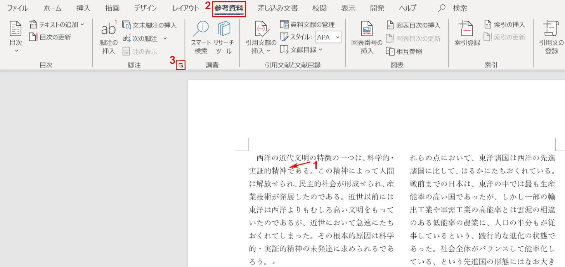The height and width of the screenshot is (267, 565).
Task: Expand the 次の脚注 dropdown arrow
Action: (165, 38)
